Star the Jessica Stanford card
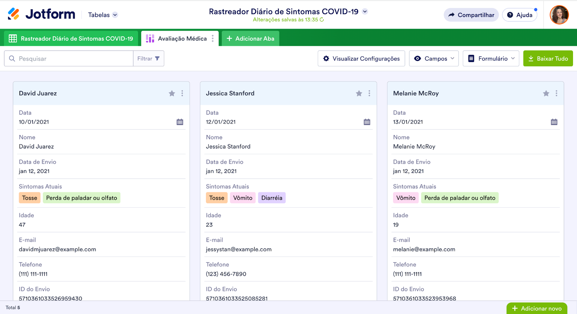The height and width of the screenshot is (314, 577). point(359,93)
